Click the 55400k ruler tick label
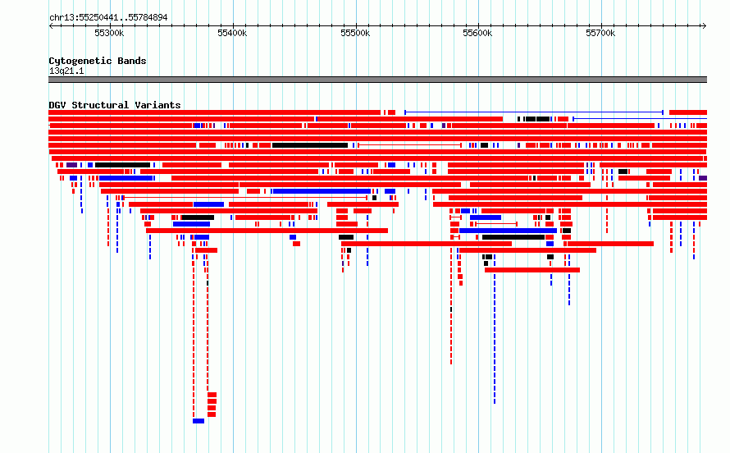730x453 pixels. (x=232, y=33)
